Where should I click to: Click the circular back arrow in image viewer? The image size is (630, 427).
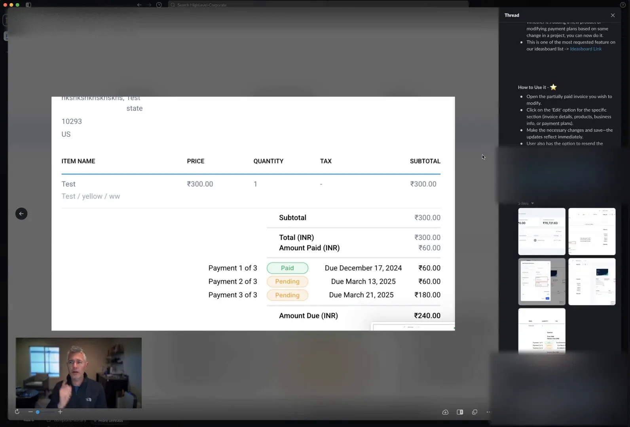tap(21, 213)
